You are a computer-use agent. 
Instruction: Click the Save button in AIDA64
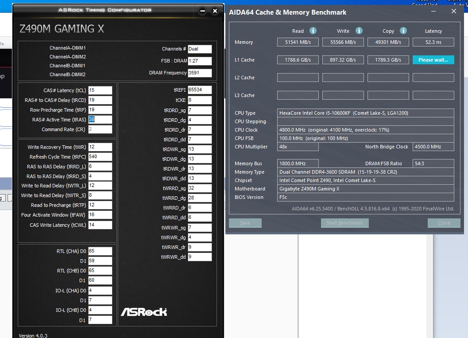(245, 223)
